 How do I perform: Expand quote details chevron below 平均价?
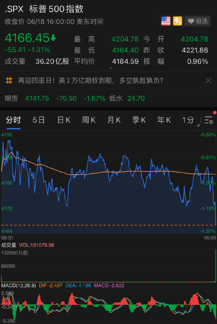point(111,68)
